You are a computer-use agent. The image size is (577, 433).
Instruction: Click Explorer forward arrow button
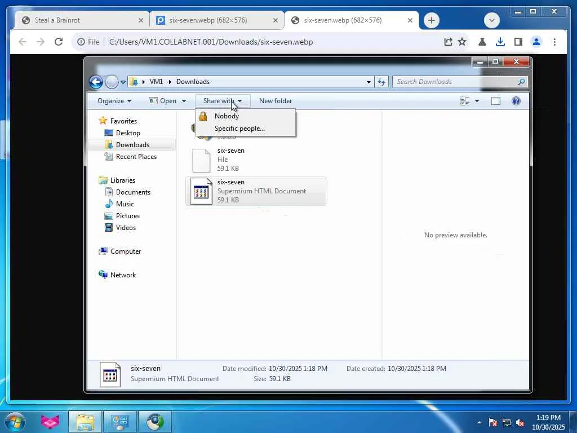click(x=112, y=82)
